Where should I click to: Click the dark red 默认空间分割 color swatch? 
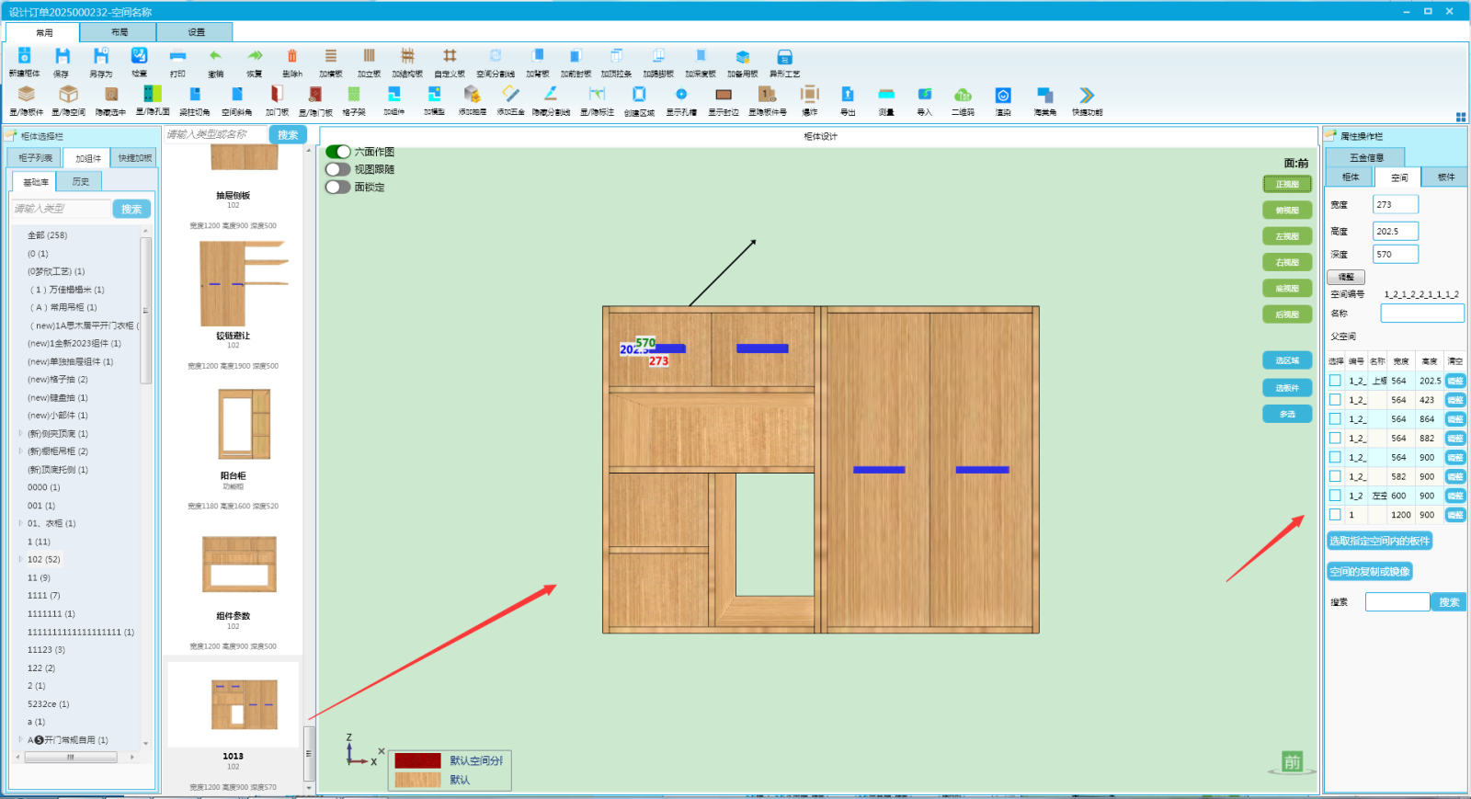[418, 761]
